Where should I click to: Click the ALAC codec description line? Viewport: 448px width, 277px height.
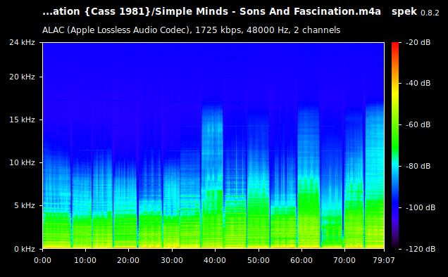191,30
